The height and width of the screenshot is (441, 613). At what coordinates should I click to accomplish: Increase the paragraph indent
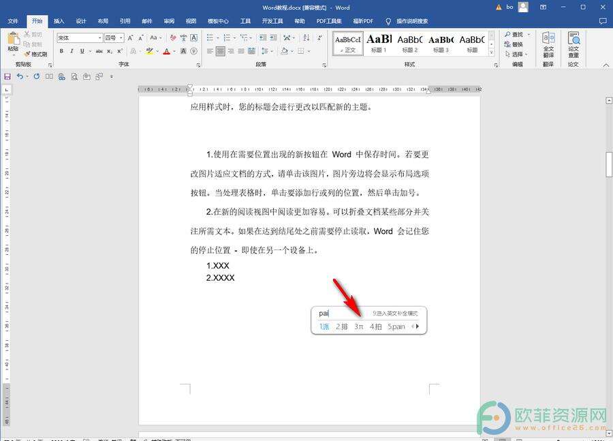pos(273,38)
